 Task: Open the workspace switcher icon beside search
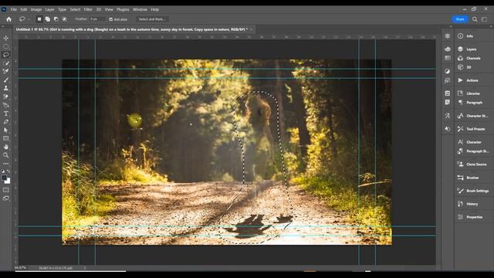[485, 19]
